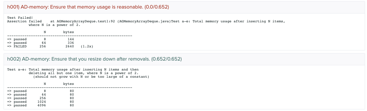
Task: Click the 2640 bytes value in failed row
Action: (70, 46)
